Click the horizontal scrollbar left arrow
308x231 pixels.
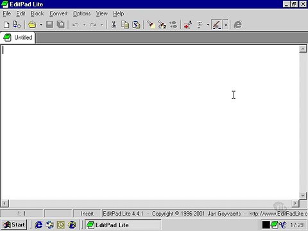point(5,203)
